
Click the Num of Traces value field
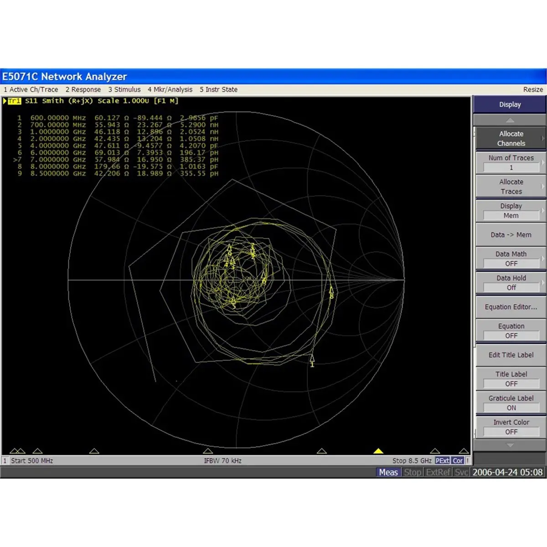(511, 168)
